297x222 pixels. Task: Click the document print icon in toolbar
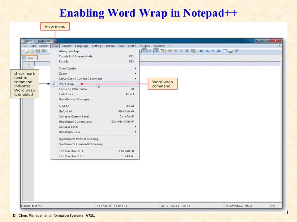click(230, 51)
